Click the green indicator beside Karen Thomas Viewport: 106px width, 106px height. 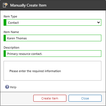pos(5,38)
